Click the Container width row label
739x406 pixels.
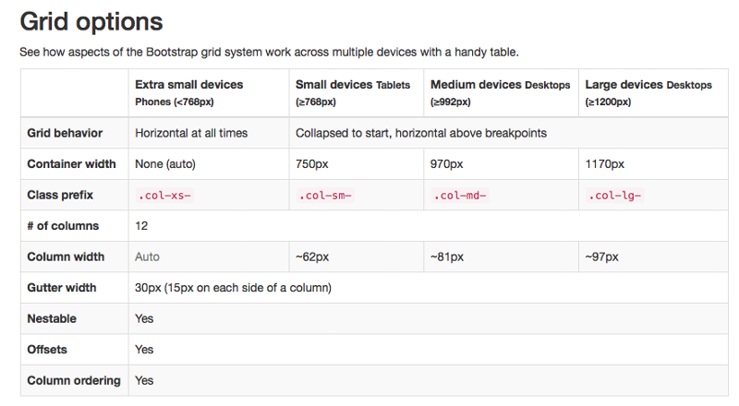pyautogui.click(x=71, y=164)
